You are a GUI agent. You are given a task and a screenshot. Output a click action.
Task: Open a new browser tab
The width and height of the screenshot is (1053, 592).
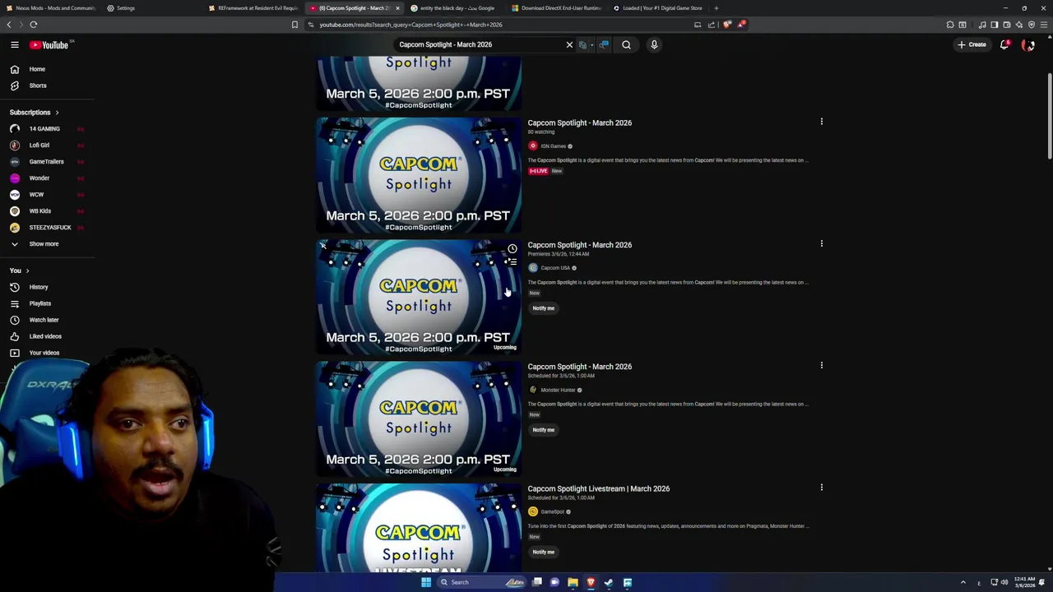(x=716, y=8)
